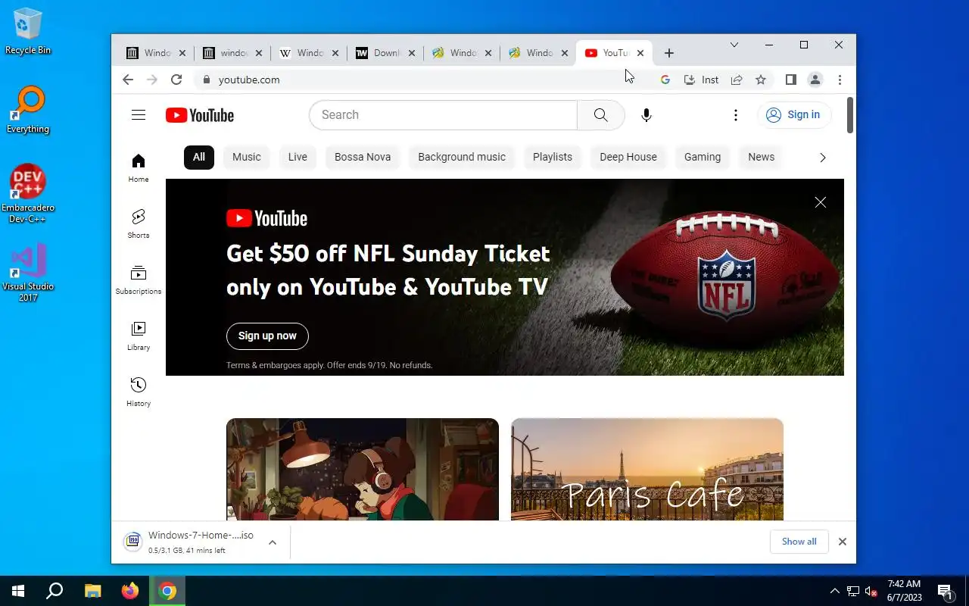Close the YouTube browser tab
The width and height of the screenshot is (969, 606).
point(640,53)
